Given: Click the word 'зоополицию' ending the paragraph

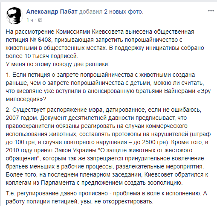Looking at the screenshot, I should 165,183.
